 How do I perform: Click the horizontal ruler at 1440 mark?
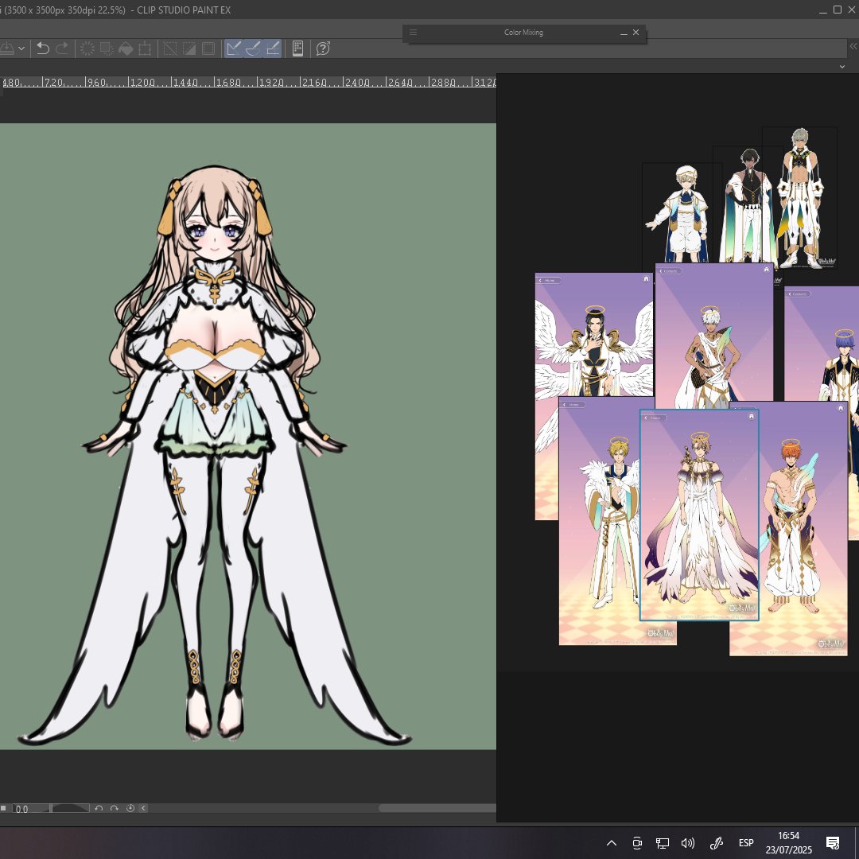point(185,82)
